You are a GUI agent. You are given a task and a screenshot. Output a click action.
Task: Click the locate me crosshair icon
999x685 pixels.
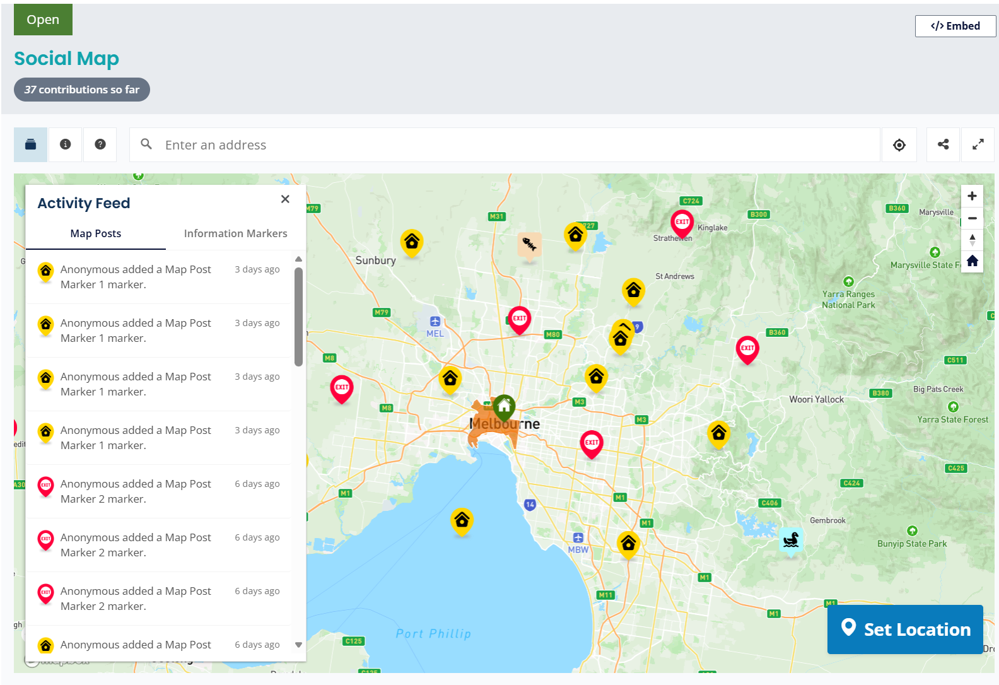pyautogui.click(x=899, y=145)
